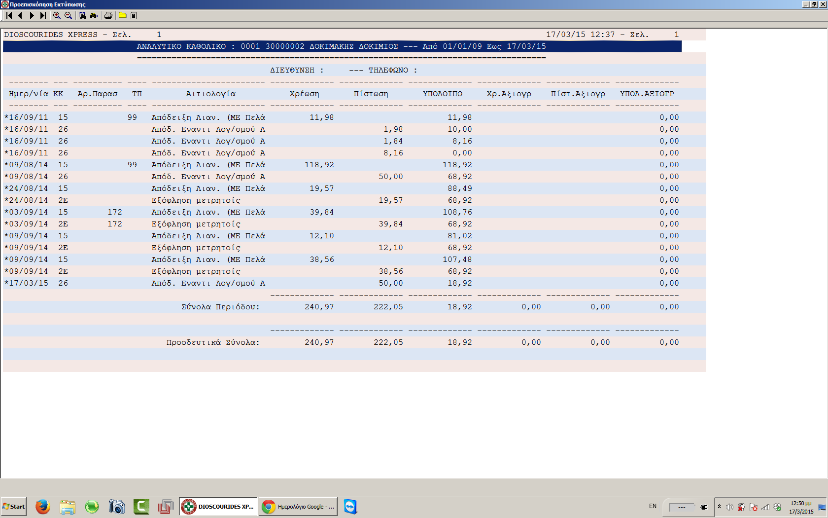Open clock showing 12:50 μμ
This screenshot has width=828, height=518.
click(x=801, y=507)
